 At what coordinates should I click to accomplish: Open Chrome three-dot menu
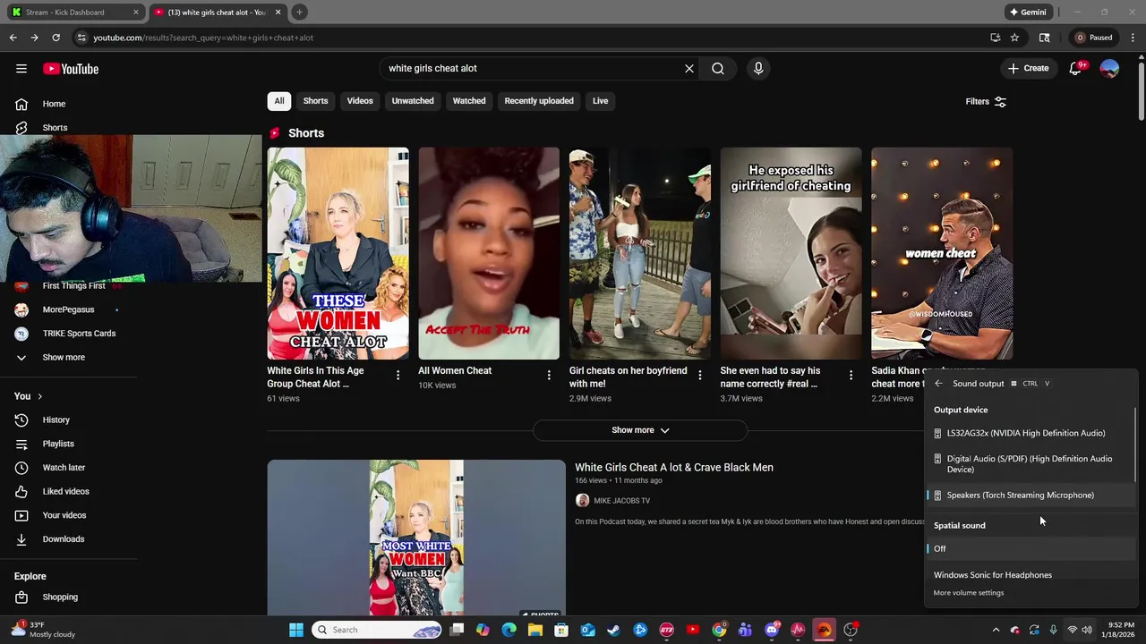pyautogui.click(x=1133, y=38)
